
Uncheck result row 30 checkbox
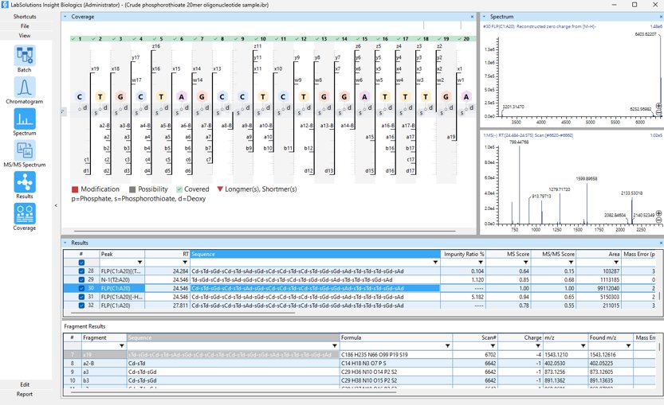point(82,288)
